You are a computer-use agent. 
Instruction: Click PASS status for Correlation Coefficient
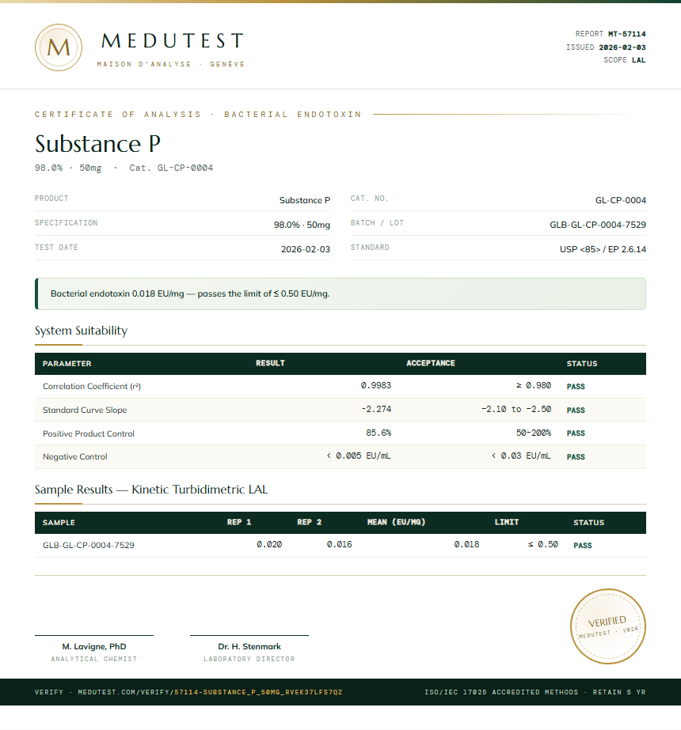coord(576,387)
